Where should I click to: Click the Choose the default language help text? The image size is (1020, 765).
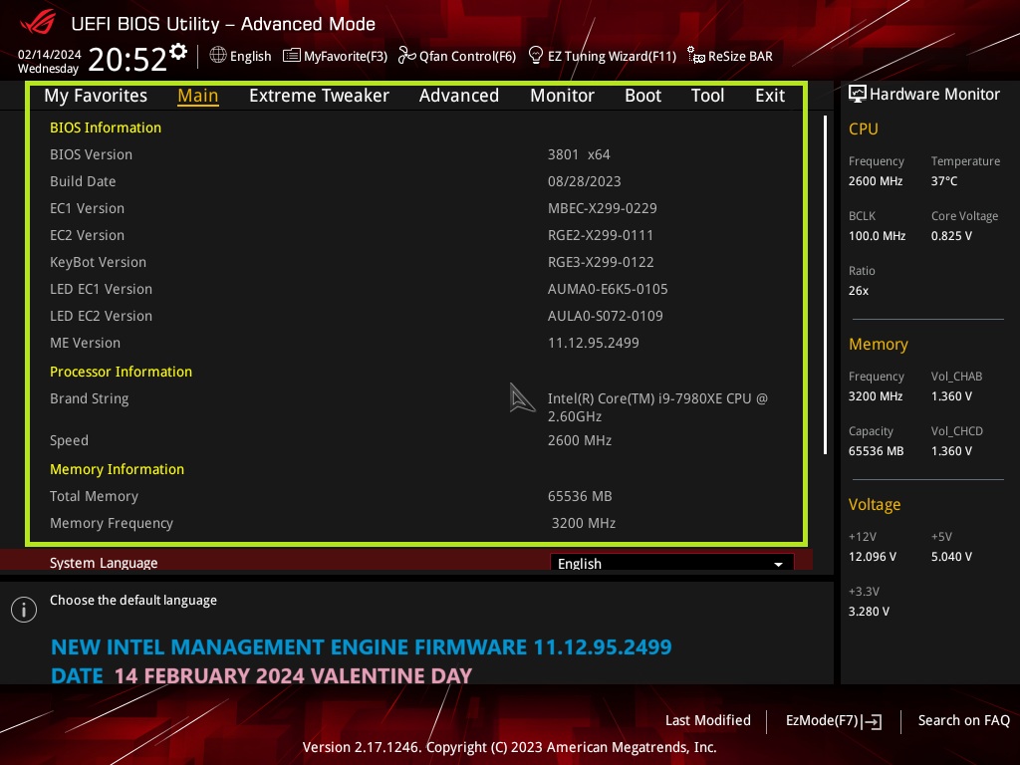click(x=133, y=601)
